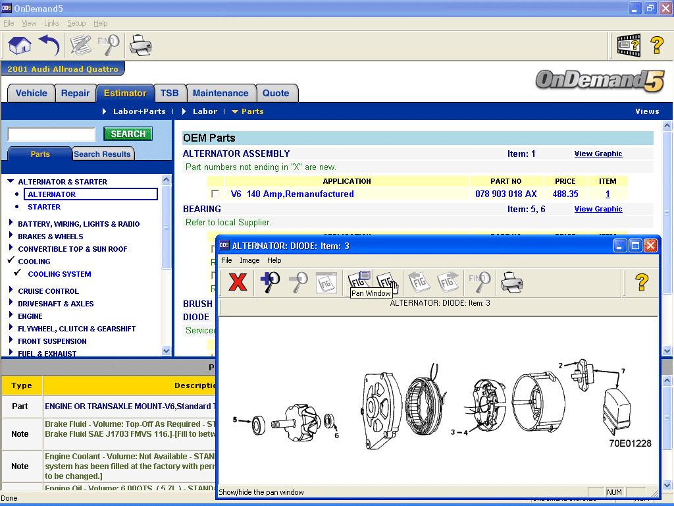Go to the previous figure
This screenshot has width=674, height=506.
tap(419, 282)
